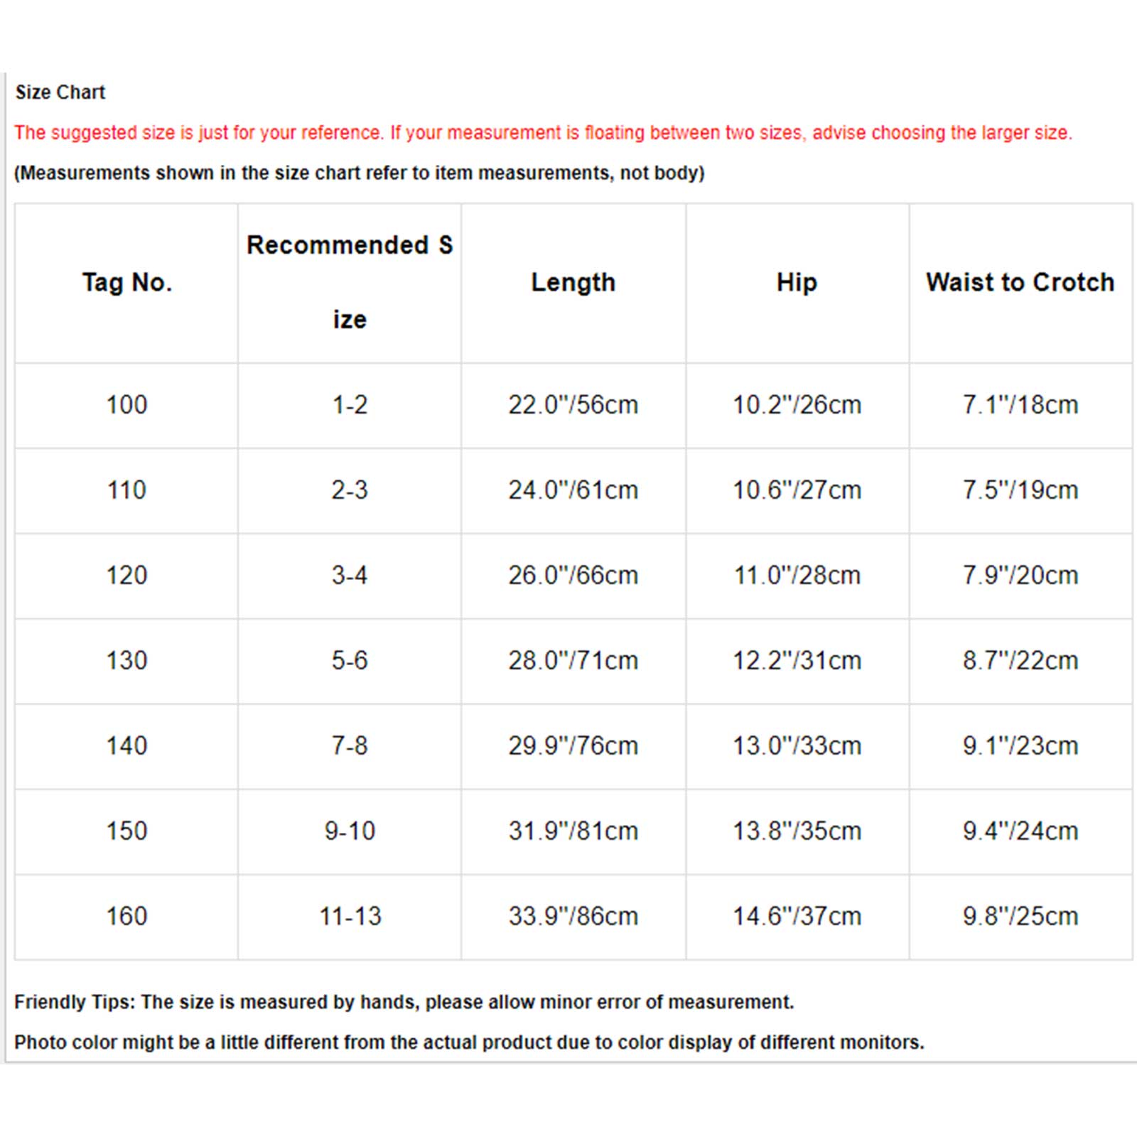This screenshot has width=1137, height=1137.
Task: Click the Tag No. column header
Action: (x=126, y=283)
